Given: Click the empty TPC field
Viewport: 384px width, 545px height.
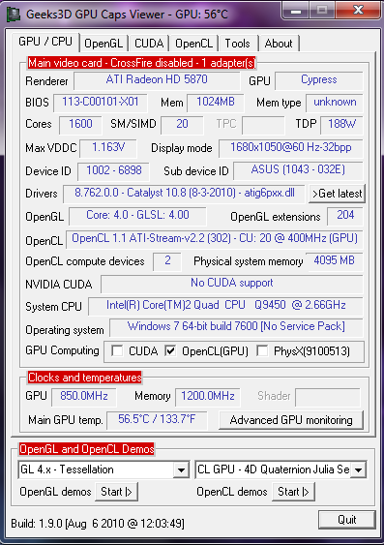Looking at the screenshot, I should coord(263,125).
